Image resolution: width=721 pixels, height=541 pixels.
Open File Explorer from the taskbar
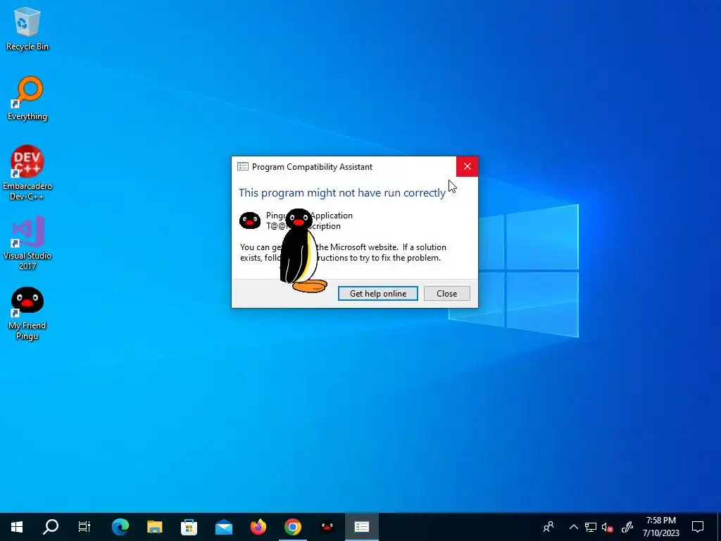click(x=154, y=527)
